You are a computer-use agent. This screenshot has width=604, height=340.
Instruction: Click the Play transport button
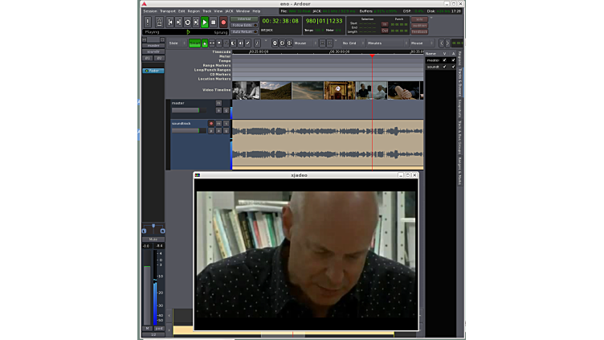205,23
